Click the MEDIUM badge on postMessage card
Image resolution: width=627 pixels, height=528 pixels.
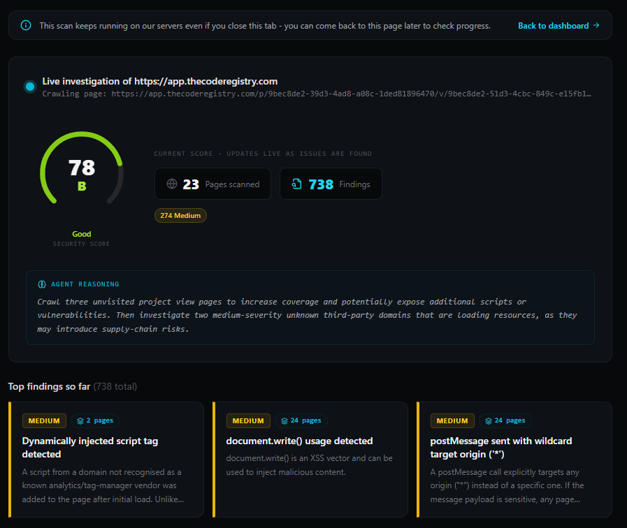point(452,420)
